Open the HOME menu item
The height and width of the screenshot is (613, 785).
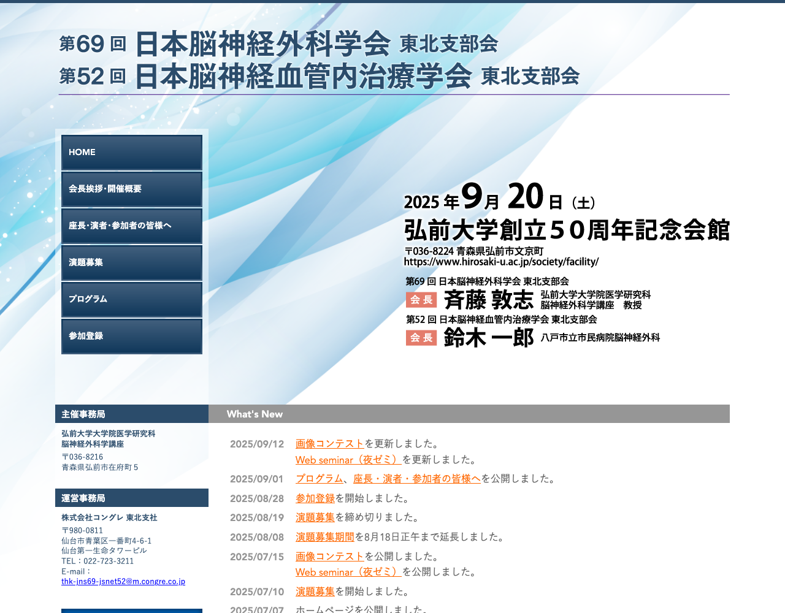[x=132, y=153]
